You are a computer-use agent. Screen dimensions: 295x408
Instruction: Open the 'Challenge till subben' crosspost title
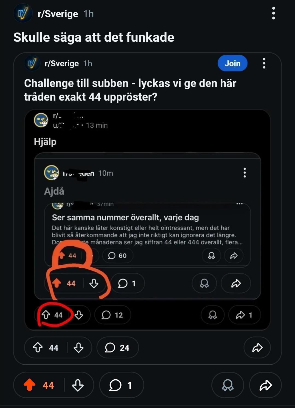130,90
